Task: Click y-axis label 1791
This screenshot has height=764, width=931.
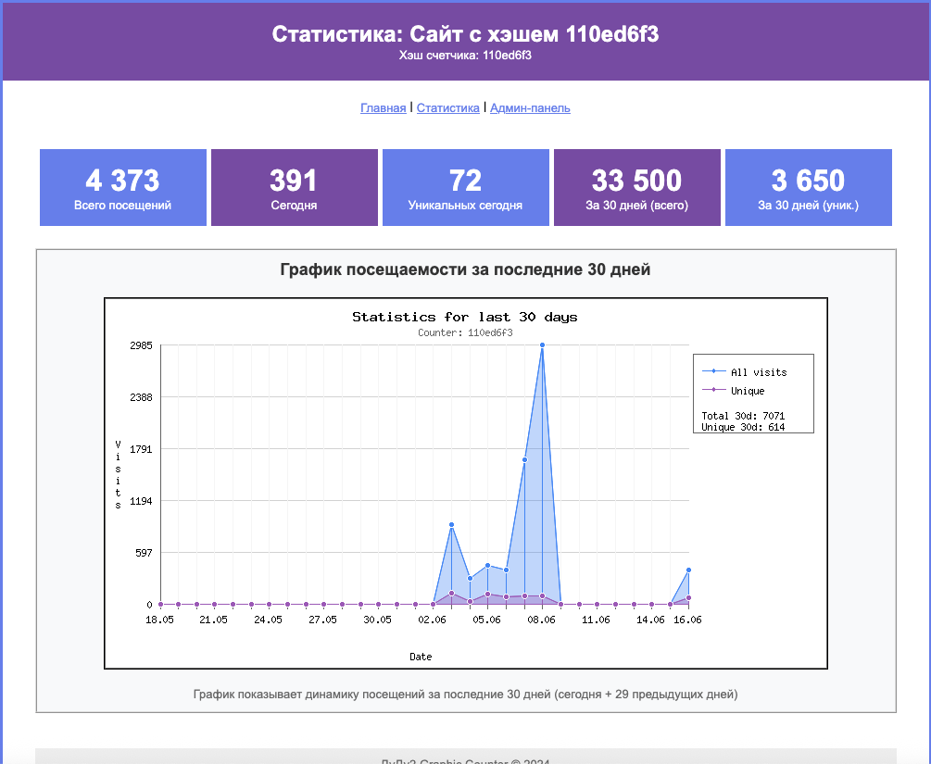Action: (142, 449)
